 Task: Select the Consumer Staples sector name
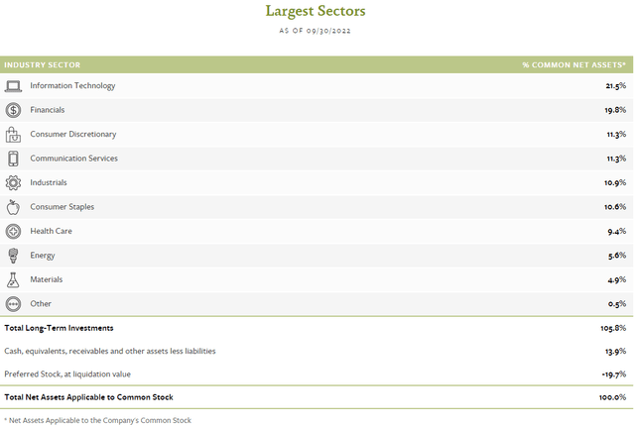tap(62, 207)
